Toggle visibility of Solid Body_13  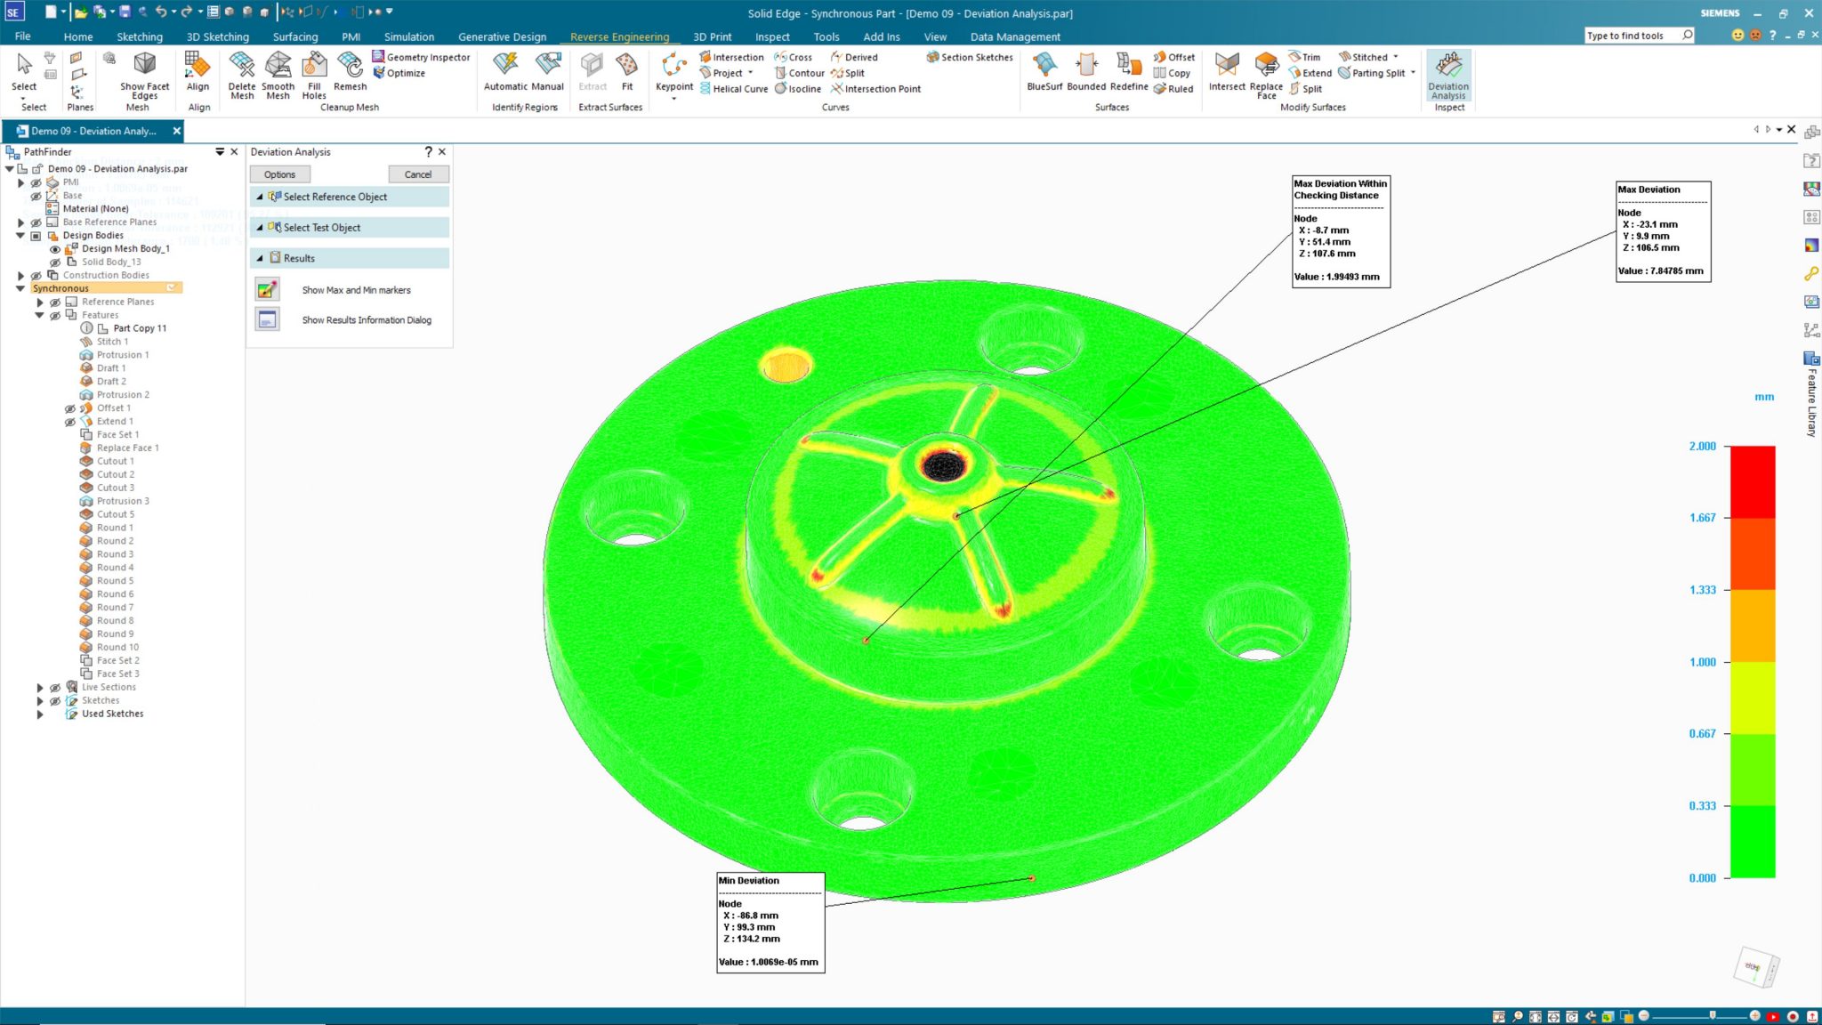(x=55, y=262)
